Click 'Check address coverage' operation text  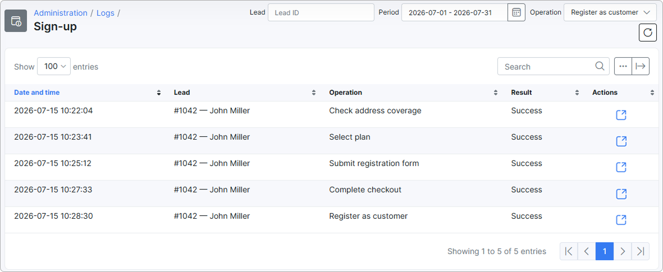(375, 110)
